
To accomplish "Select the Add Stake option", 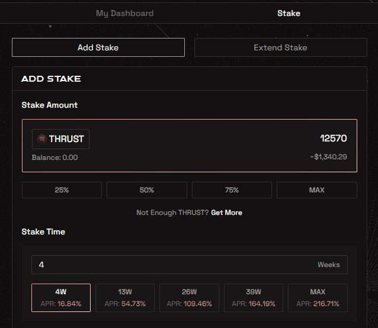I will click(98, 47).
